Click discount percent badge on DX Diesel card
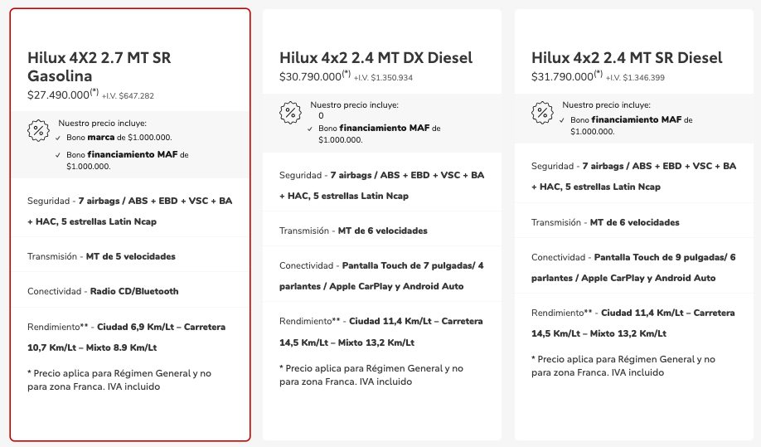 [x=290, y=113]
